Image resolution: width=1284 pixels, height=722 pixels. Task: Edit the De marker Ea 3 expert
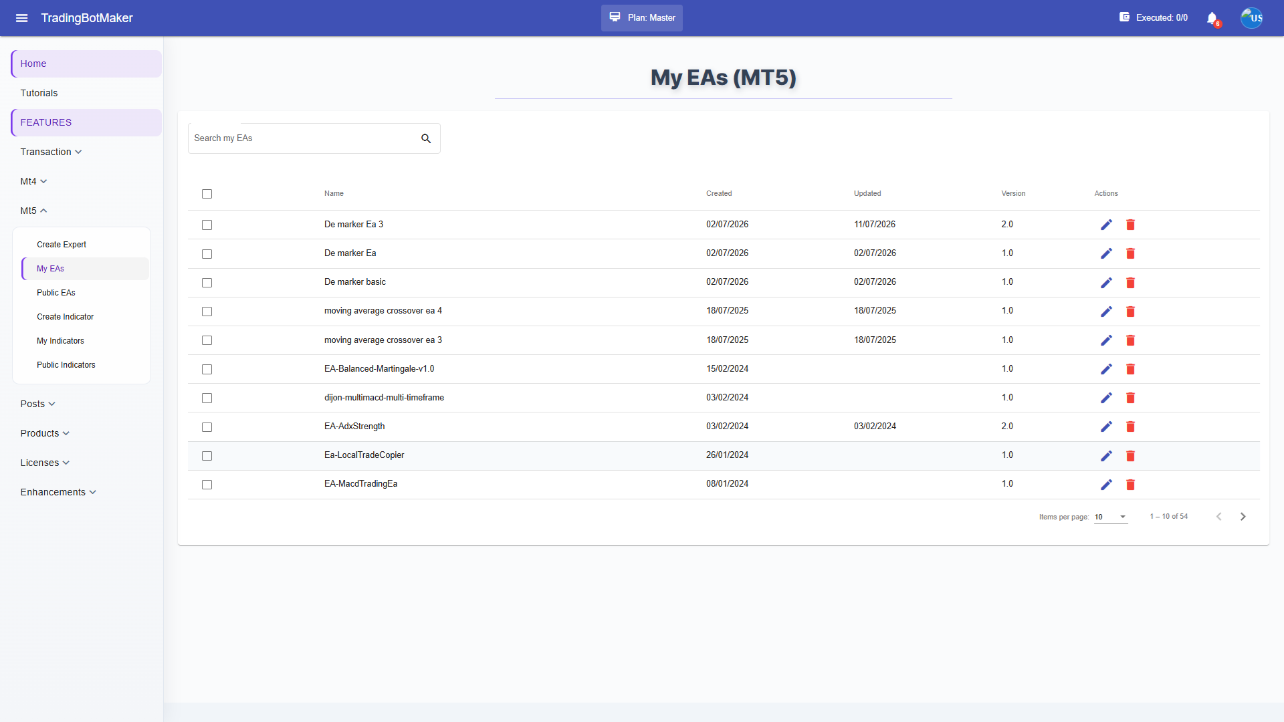tap(1106, 225)
